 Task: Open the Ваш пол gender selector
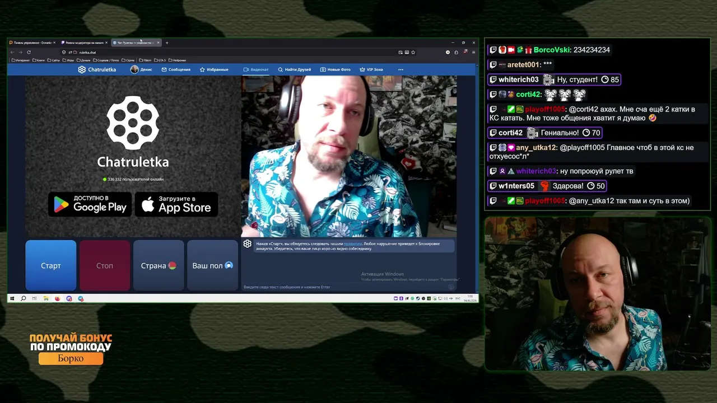(x=212, y=265)
